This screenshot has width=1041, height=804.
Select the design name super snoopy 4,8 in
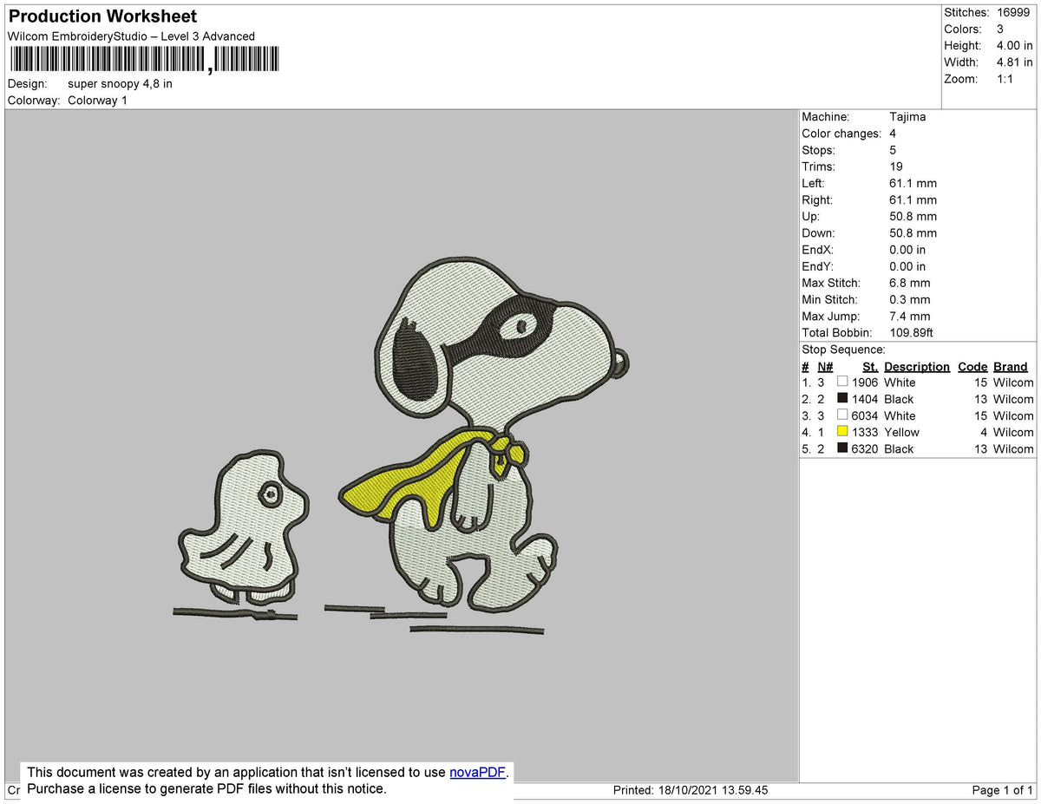coord(119,84)
